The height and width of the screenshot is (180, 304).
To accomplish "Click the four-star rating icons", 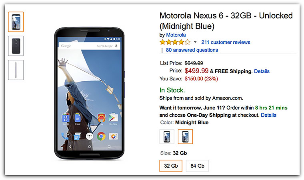I will click(175, 42).
